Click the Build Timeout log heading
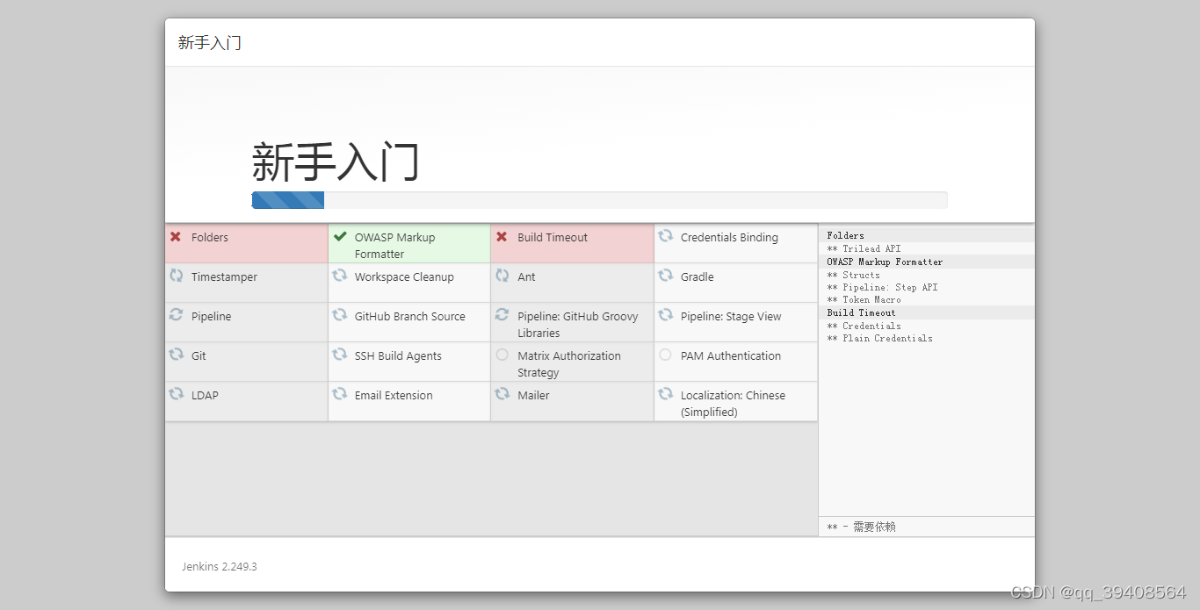Image resolution: width=1200 pixels, height=610 pixels. tap(861, 312)
